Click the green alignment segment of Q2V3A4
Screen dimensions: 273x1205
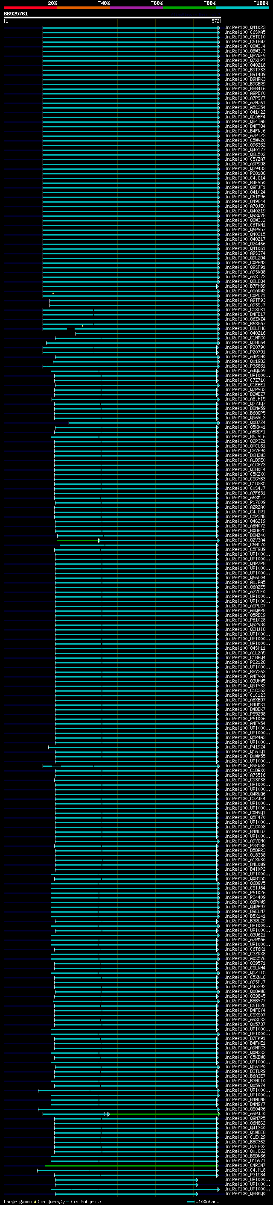pos(78,540)
